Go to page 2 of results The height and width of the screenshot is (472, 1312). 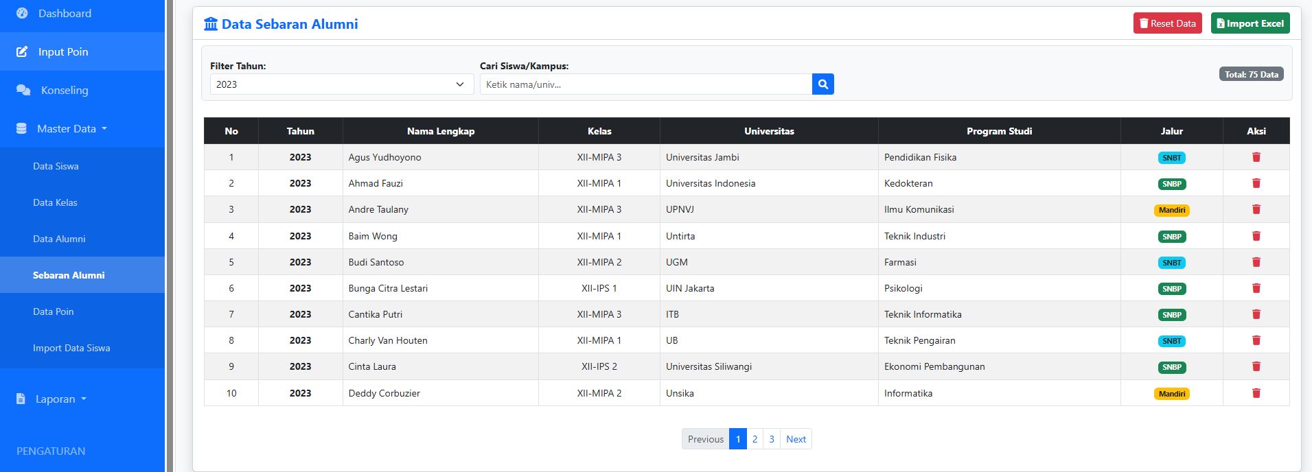(755, 439)
